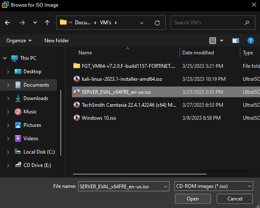Open CD-ROM images (*.iso) filter dropdown
The image size is (260, 208).
[x=214, y=186]
